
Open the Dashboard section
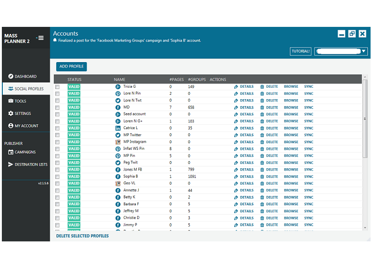26,76
